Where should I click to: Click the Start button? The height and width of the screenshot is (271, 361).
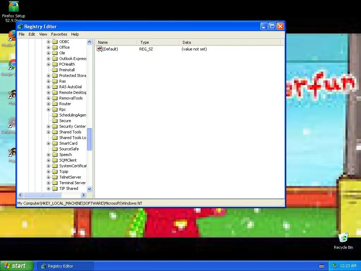17,266
